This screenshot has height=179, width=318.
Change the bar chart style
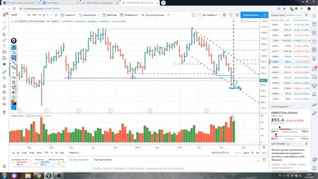click(56, 15)
